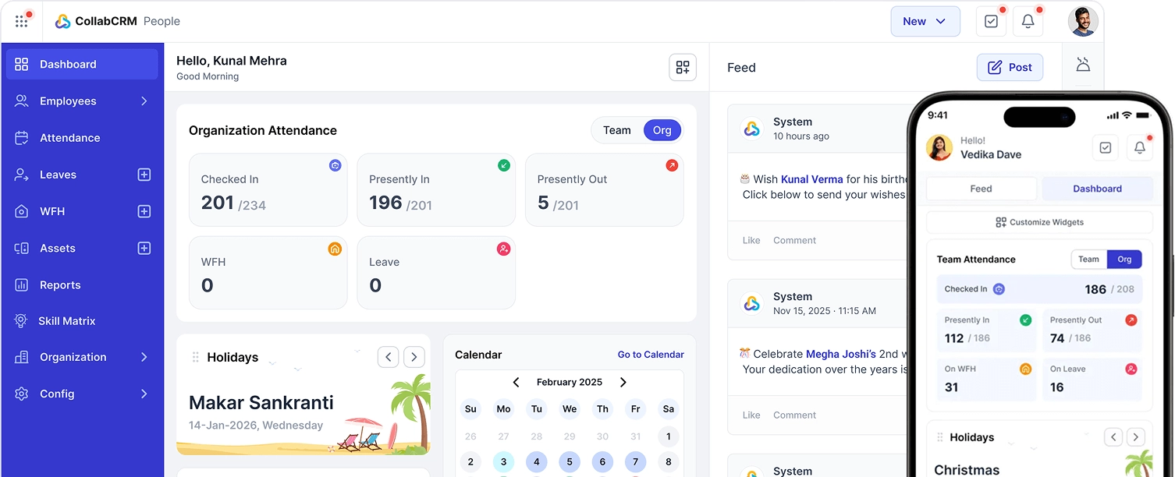Click the app launcher grid icon top-left

tap(21, 21)
